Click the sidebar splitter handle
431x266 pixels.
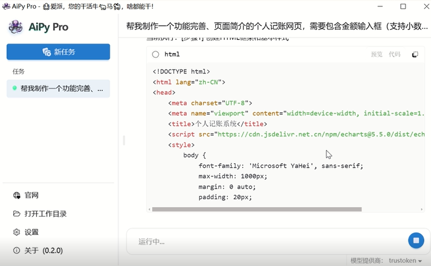[x=124, y=140]
